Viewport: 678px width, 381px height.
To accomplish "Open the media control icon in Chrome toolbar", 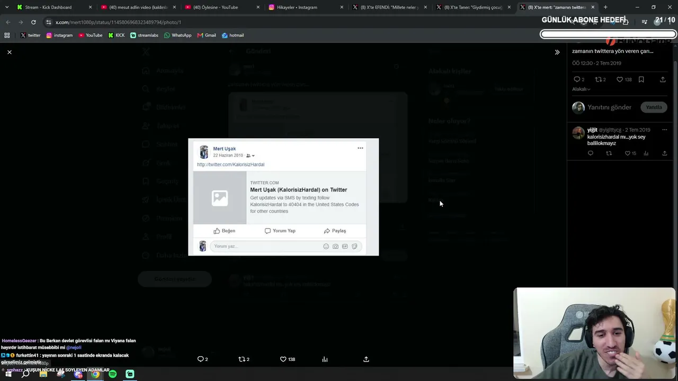I will click(x=645, y=22).
